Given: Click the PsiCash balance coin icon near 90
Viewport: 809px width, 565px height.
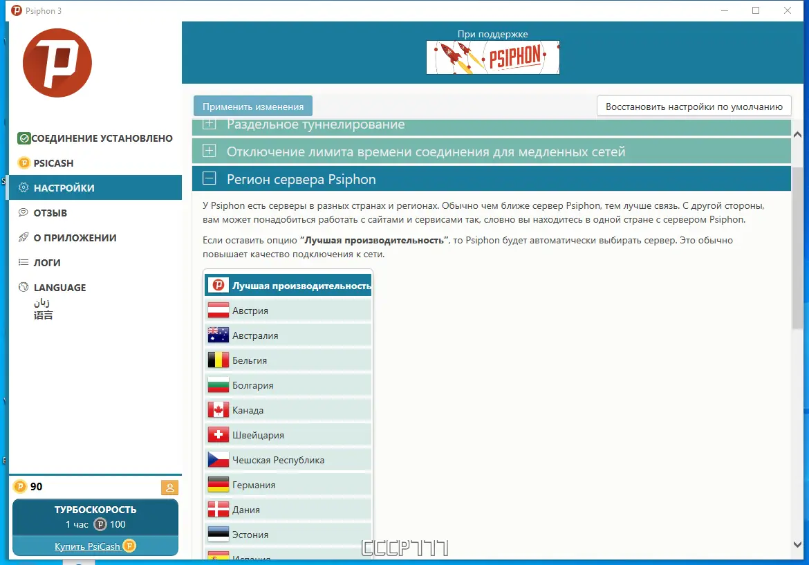Looking at the screenshot, I should [x=19, y=487].
